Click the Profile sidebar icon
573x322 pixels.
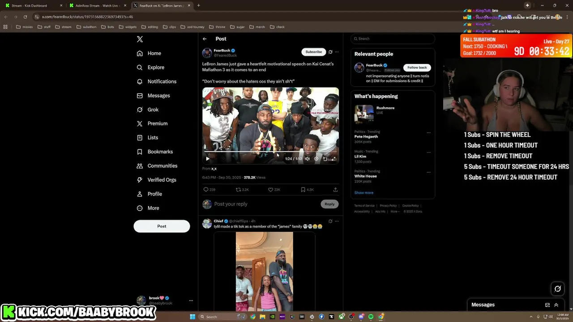pos(140,194)
